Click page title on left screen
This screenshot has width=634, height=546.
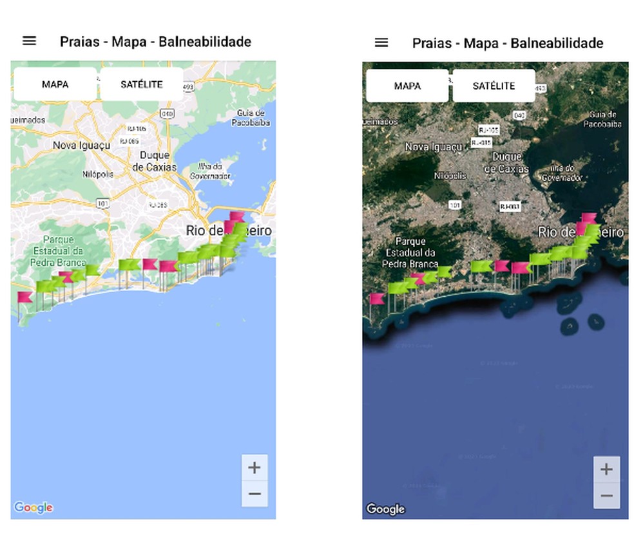[156, 41]
